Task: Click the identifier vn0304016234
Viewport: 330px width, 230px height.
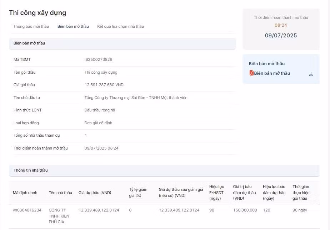Action: tap(27, 210)
